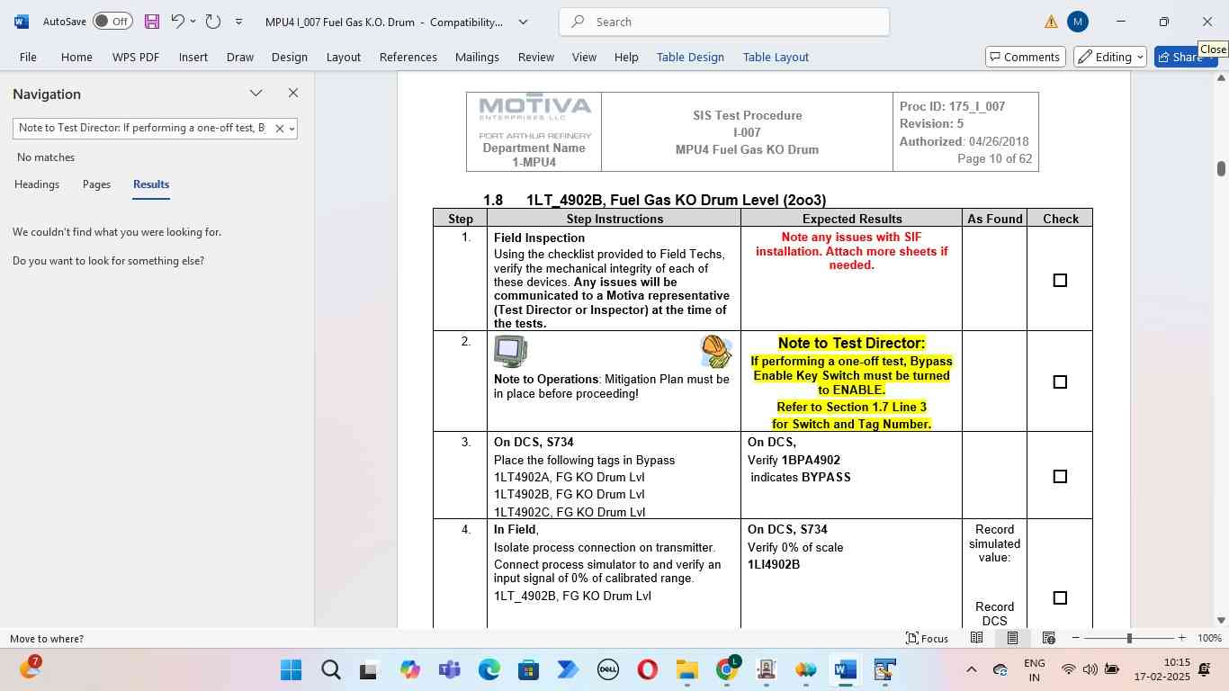This screenshot has height=691, width=1229.
Task: Click the yellow Note to Test Director heading
Action: tap(851, 343)
